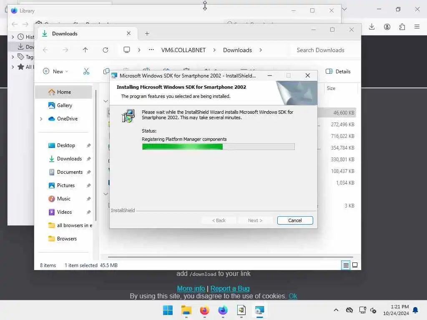Image resolution: width=427 pixels, height=320 pixels.
Task: Open the Windows Start menu
Action: 168,310
